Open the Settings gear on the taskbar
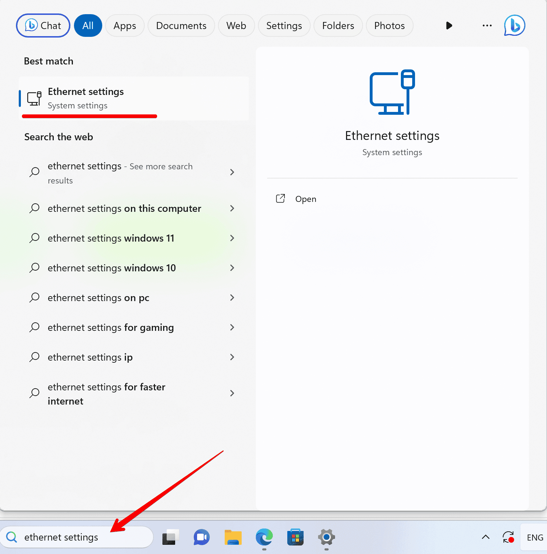 point(326,537)
